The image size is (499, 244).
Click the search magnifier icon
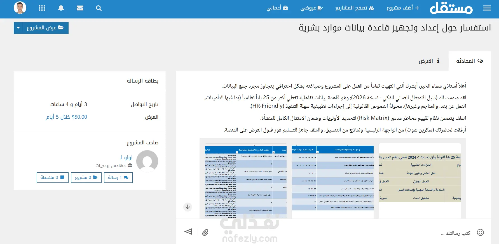pyautogui.click(x=99, y=8)
